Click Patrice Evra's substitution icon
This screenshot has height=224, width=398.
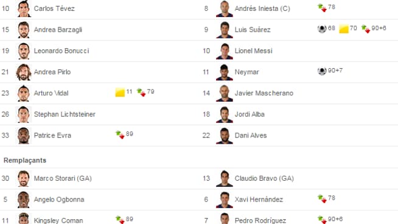click(120, 135)
